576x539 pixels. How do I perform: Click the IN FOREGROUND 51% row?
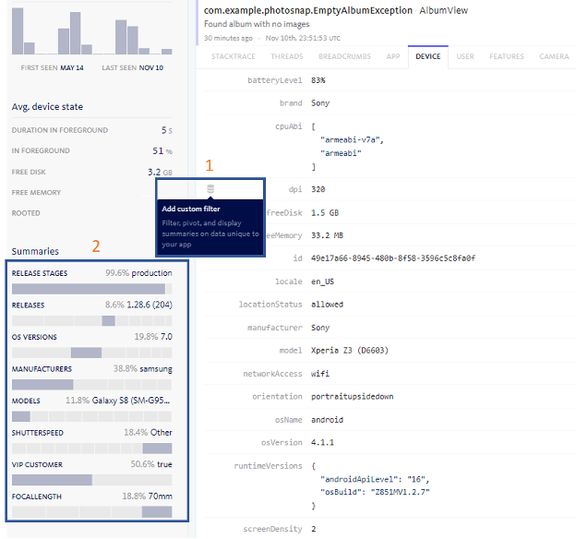coord(91,151)
